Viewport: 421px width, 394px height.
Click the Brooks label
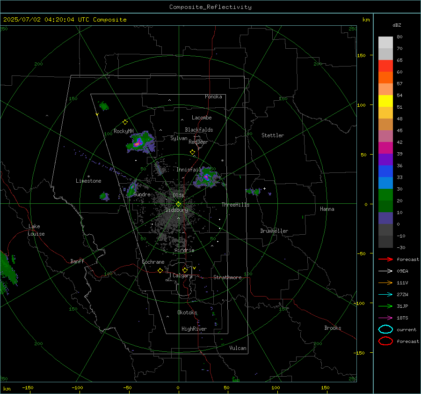[x=333, y=328]
